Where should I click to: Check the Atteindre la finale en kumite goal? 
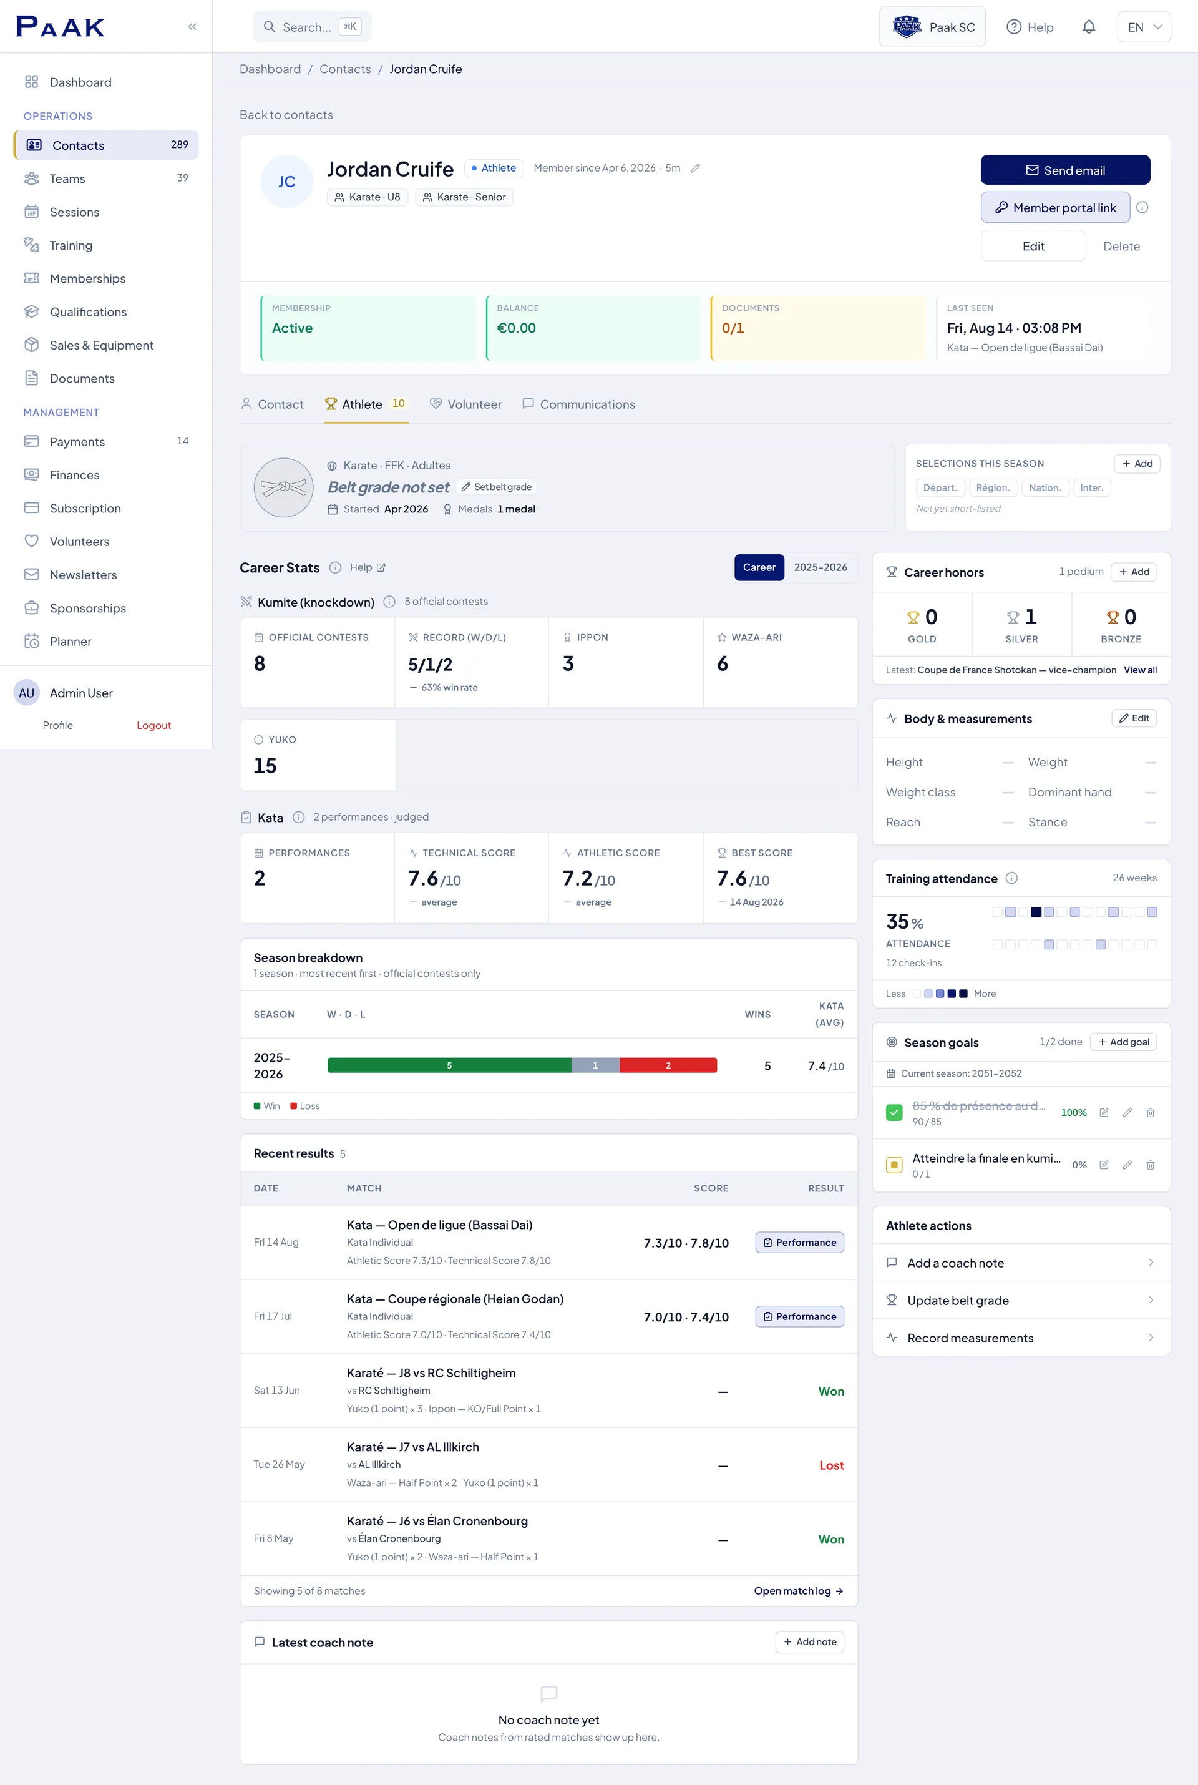[x=894, y=1165]
